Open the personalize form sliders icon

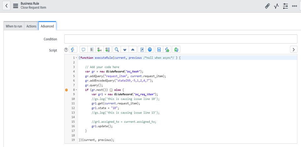pyautogui.click(x=285, y=6)
